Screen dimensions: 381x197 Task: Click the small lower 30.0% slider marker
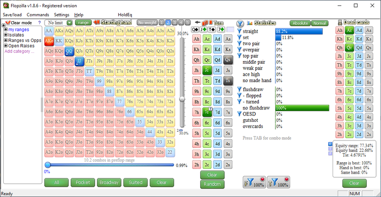pyautogui.click(x=181, y=131)
